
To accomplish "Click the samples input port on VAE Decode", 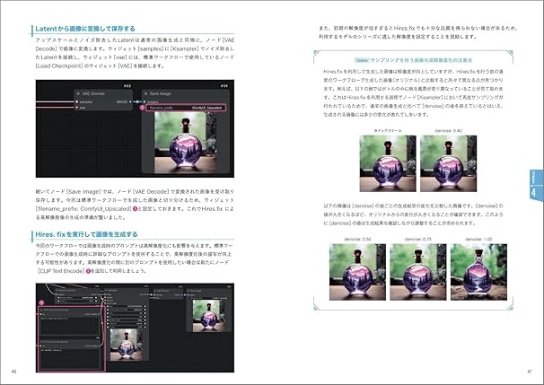I will [x=77, y=102].
